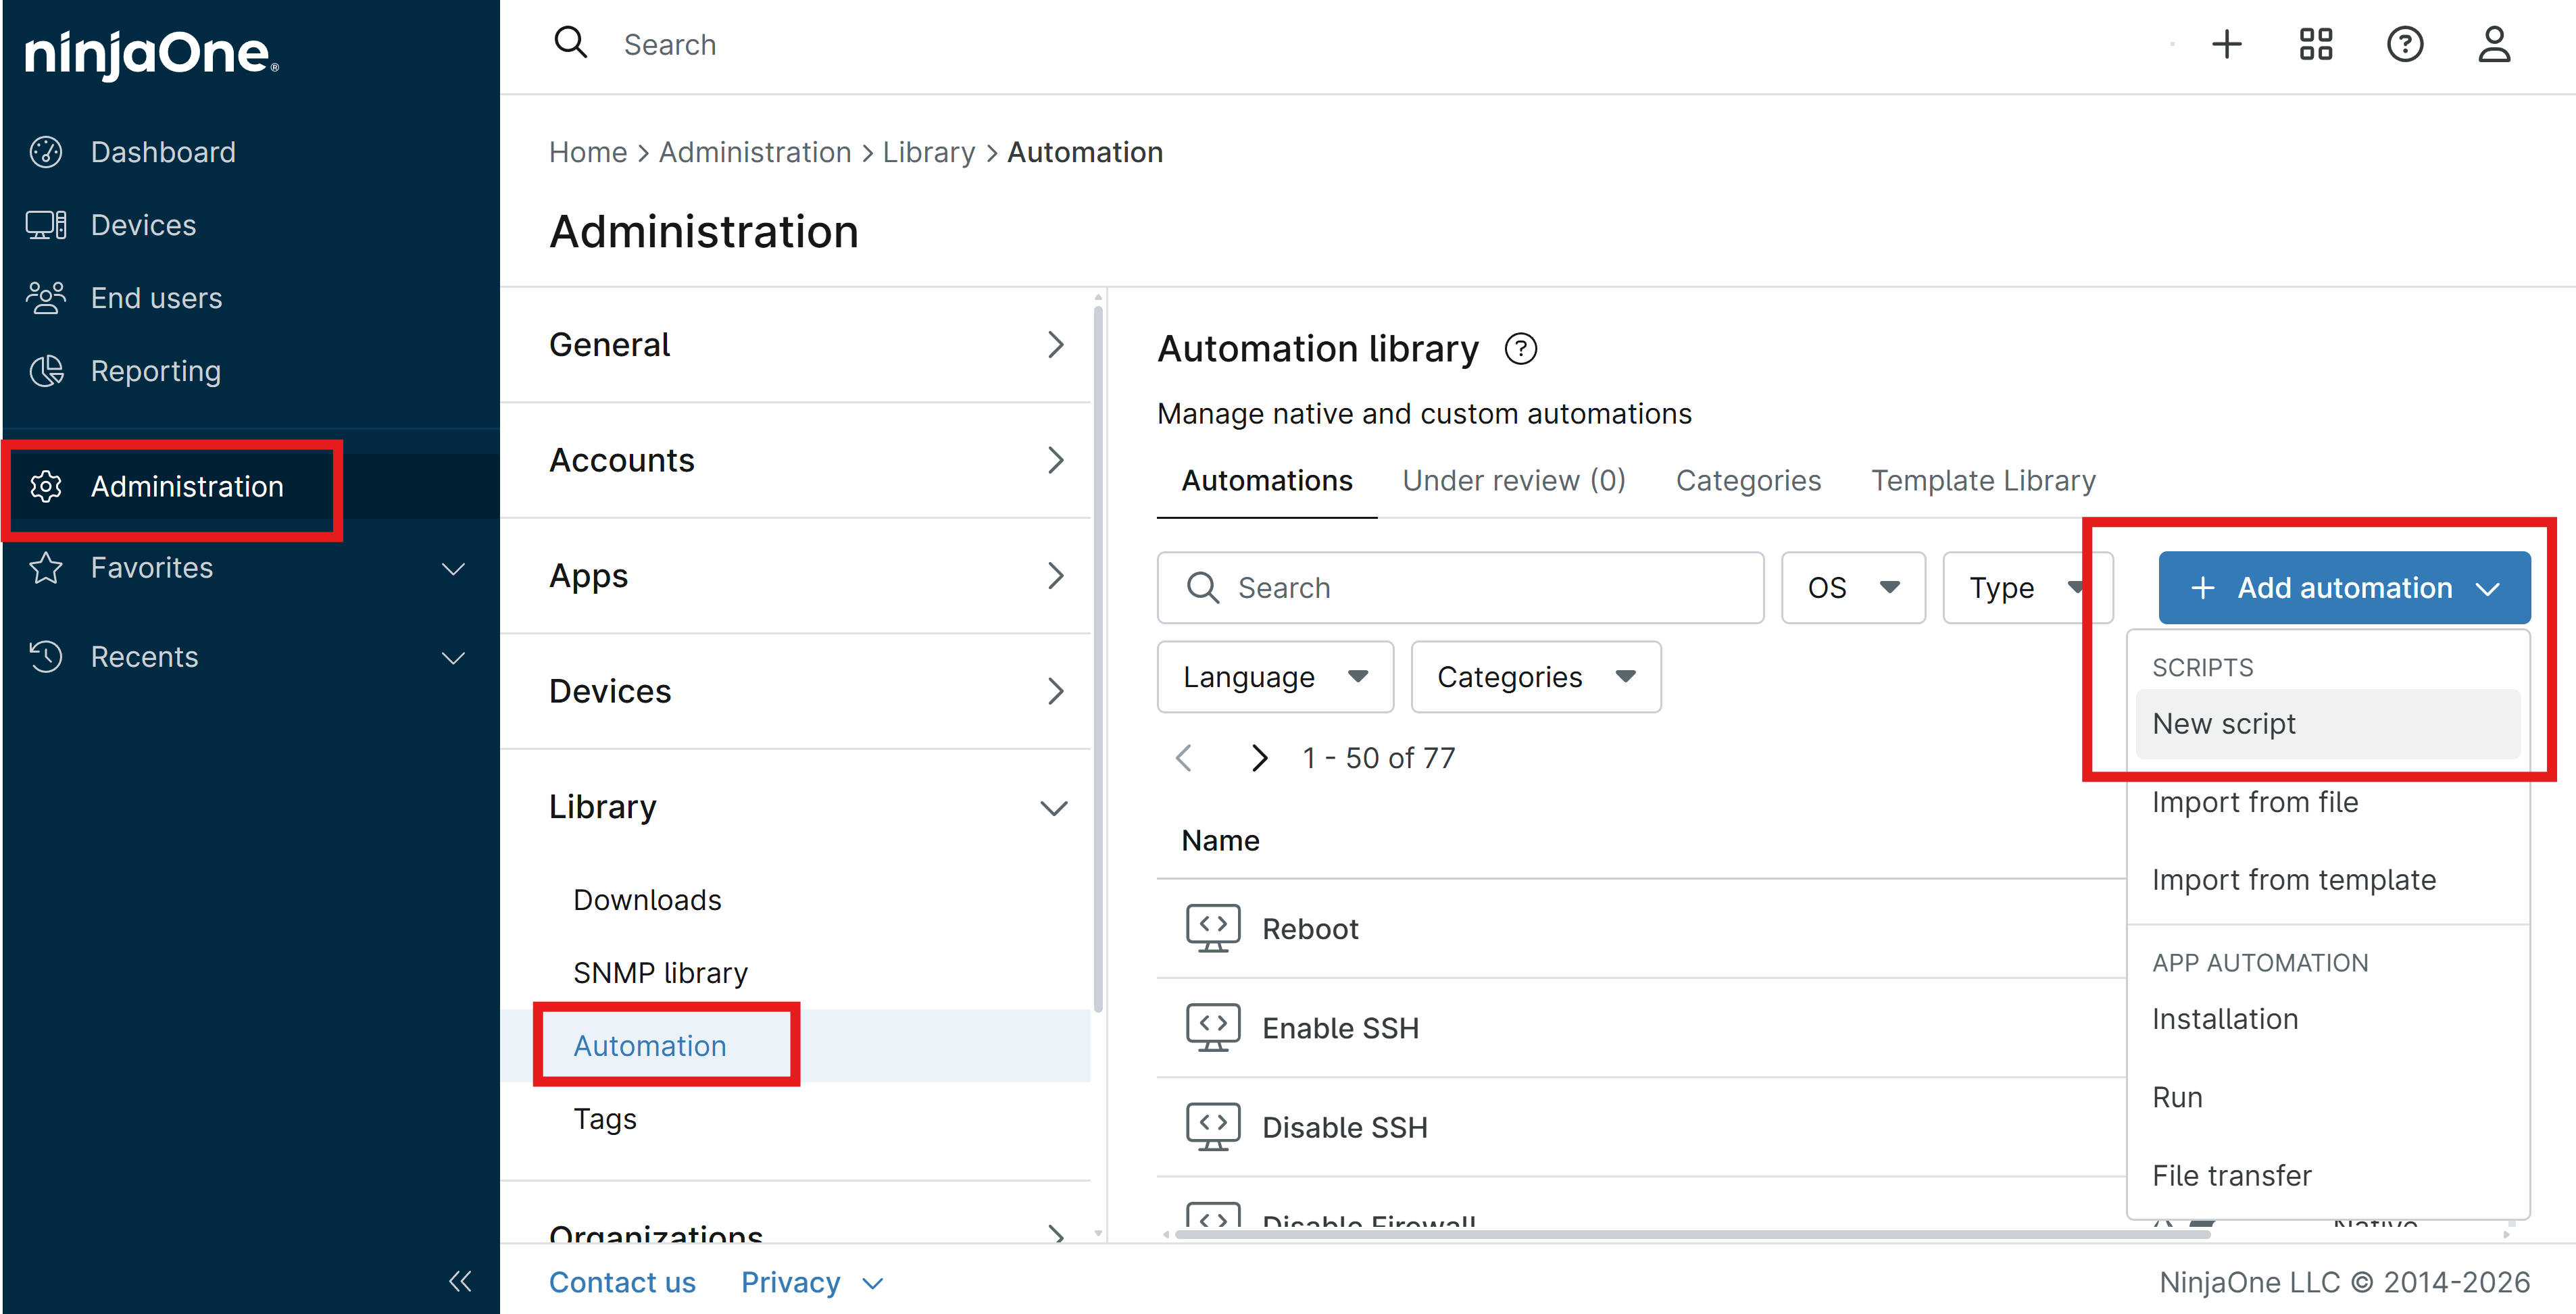Open the apps grid icon
The height and width of the screenshot is (1314, 2576).
point(2316,44)
